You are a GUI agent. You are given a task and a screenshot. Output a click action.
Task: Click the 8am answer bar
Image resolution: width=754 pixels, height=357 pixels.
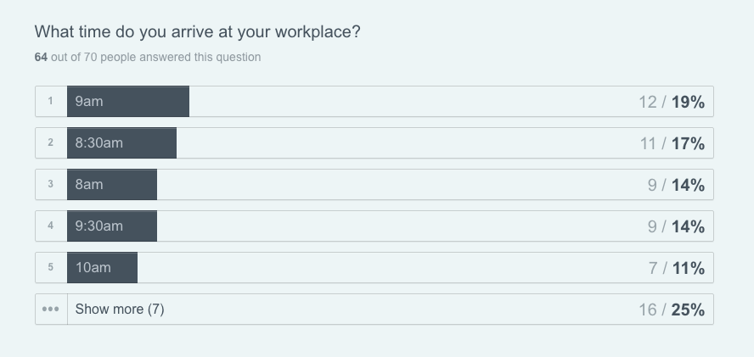pos(112,185)
